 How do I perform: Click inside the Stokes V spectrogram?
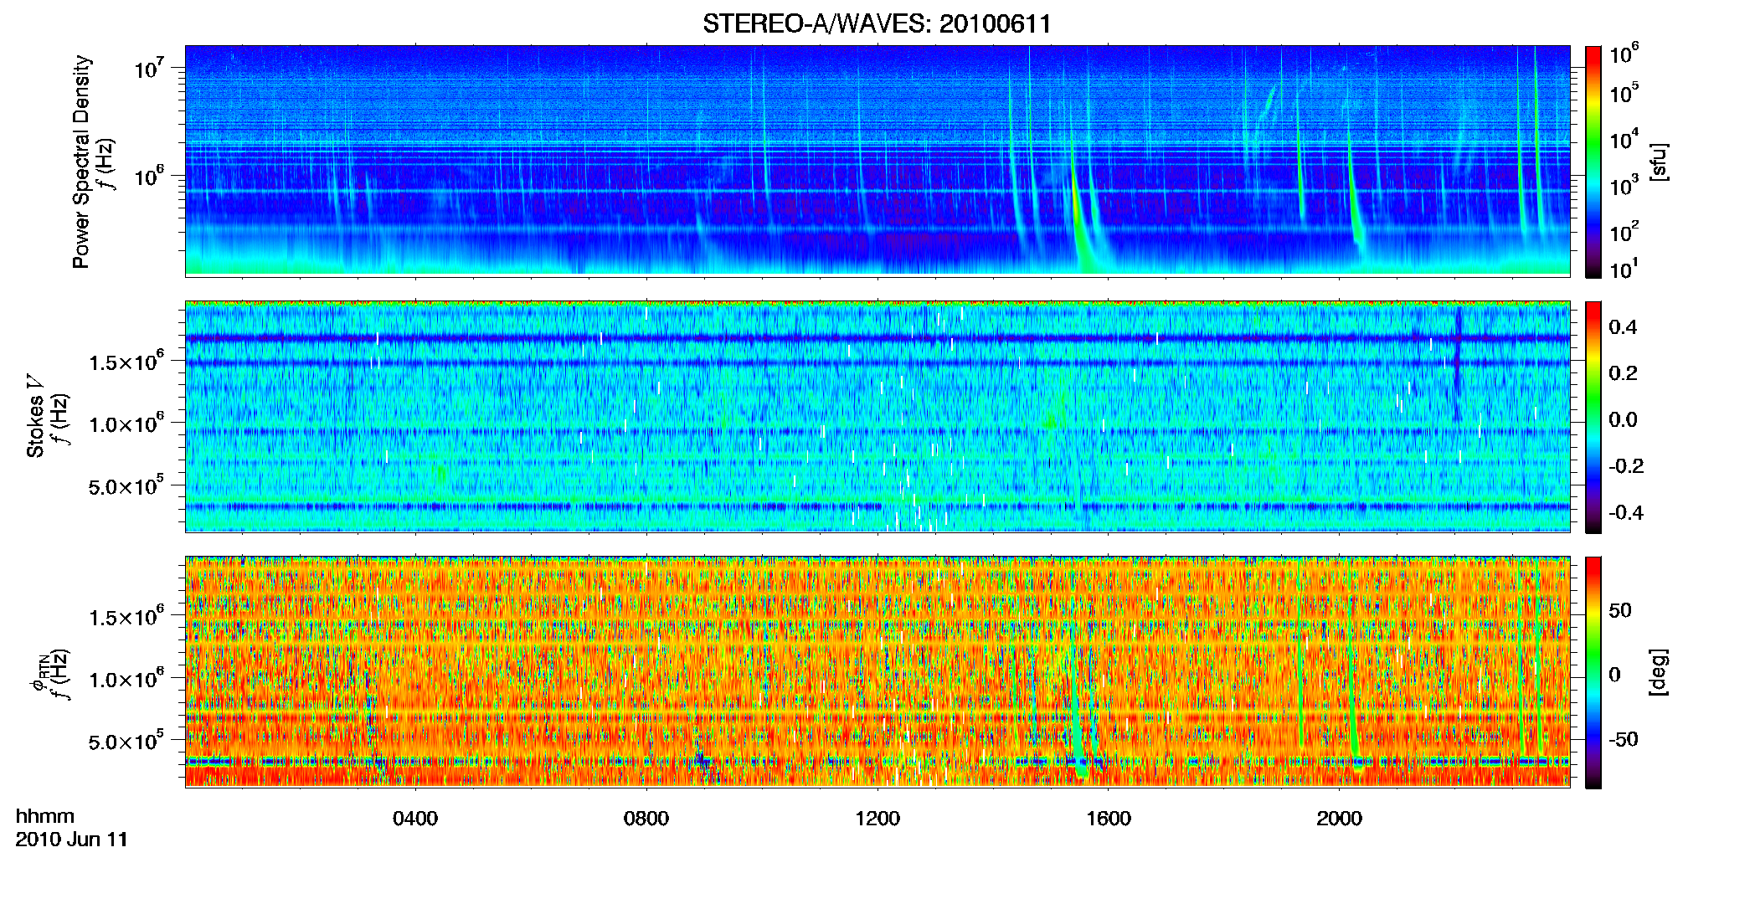click(877, 416)
